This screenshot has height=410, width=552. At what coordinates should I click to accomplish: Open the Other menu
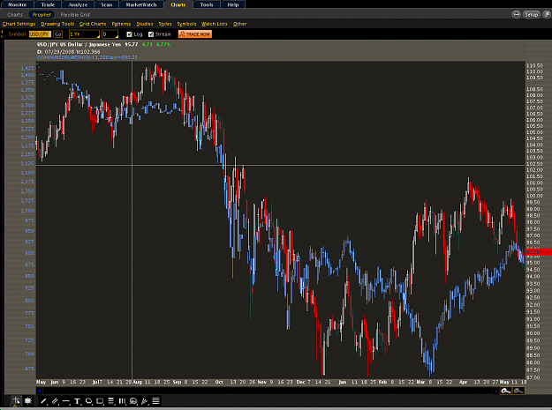(239, 24)
